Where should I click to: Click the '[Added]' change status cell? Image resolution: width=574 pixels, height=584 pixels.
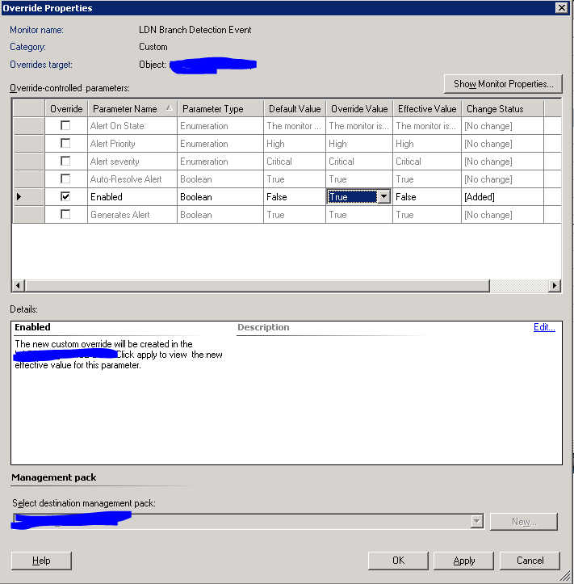[x=502, y=197]
